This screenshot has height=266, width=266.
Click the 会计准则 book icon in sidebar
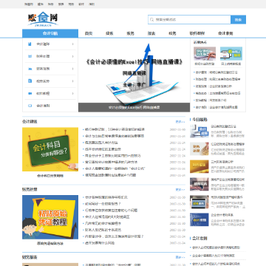pyautogui.click(x=30, y=106)
